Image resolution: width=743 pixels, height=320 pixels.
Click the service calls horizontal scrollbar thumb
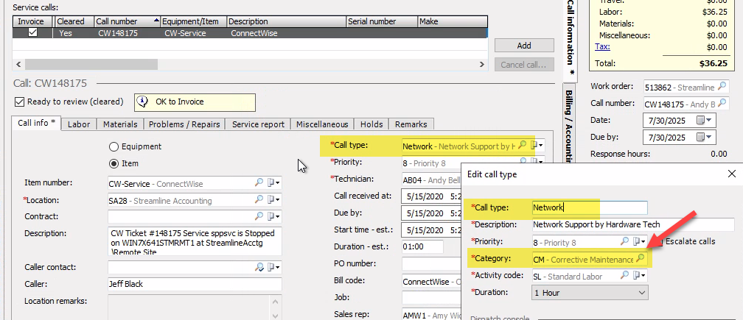[x=91, y=64]
